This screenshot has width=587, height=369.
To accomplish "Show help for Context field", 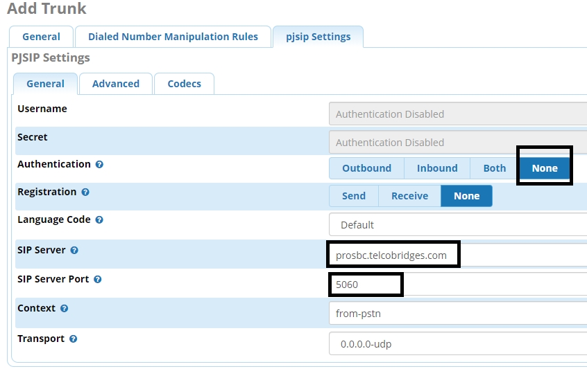I will [x=65, y=309].
